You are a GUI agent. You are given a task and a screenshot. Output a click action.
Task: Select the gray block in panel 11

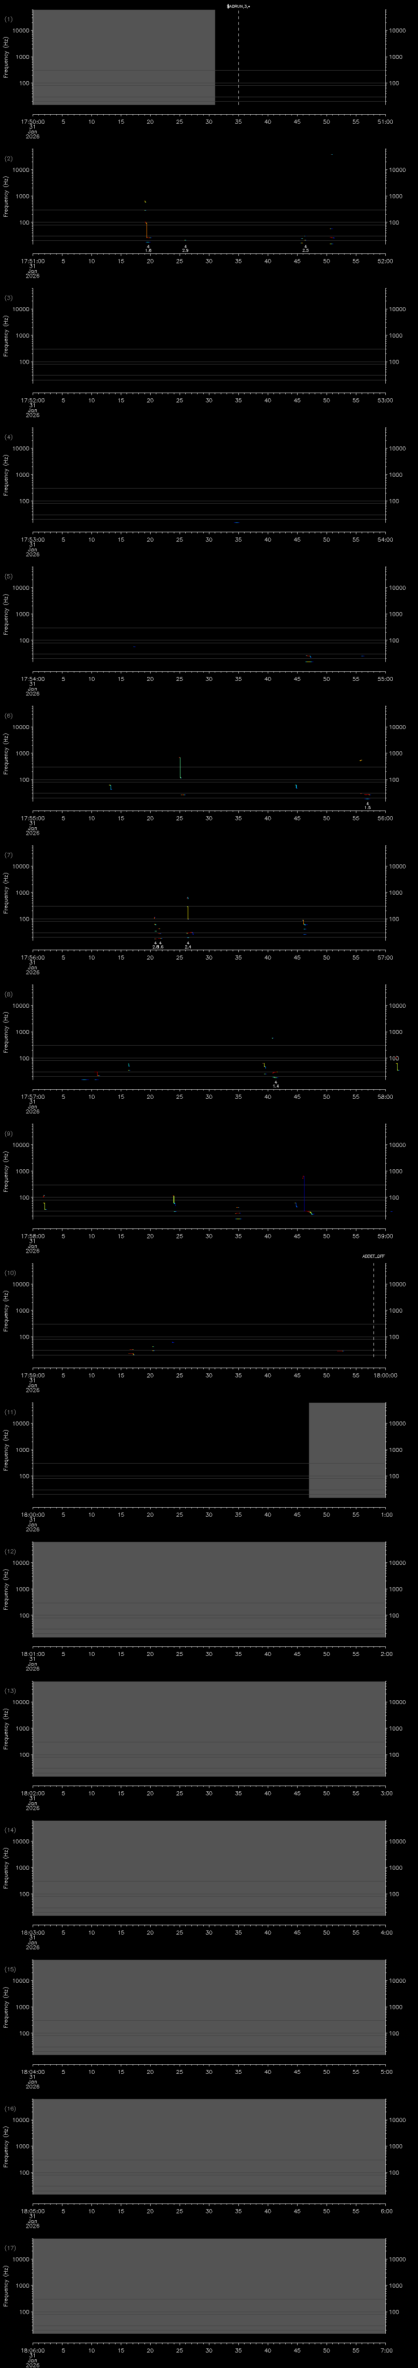click(346, 1450)
